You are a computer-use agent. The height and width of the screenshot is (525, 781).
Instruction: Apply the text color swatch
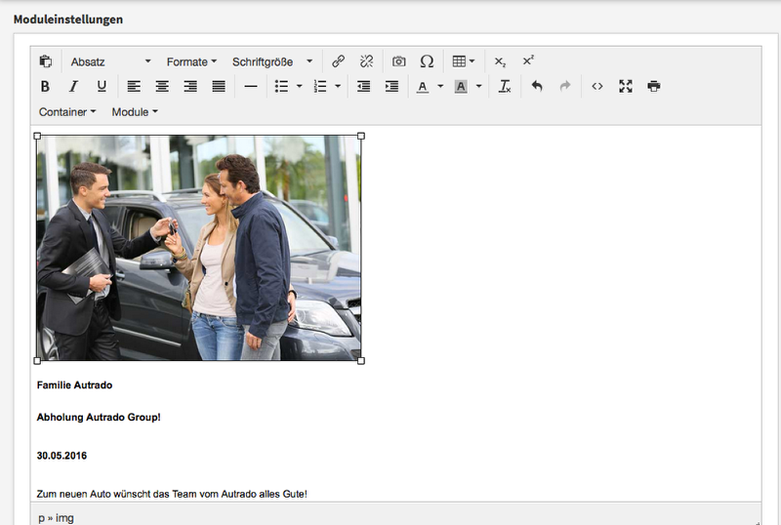pyautogui.click(x=422, y=87)
